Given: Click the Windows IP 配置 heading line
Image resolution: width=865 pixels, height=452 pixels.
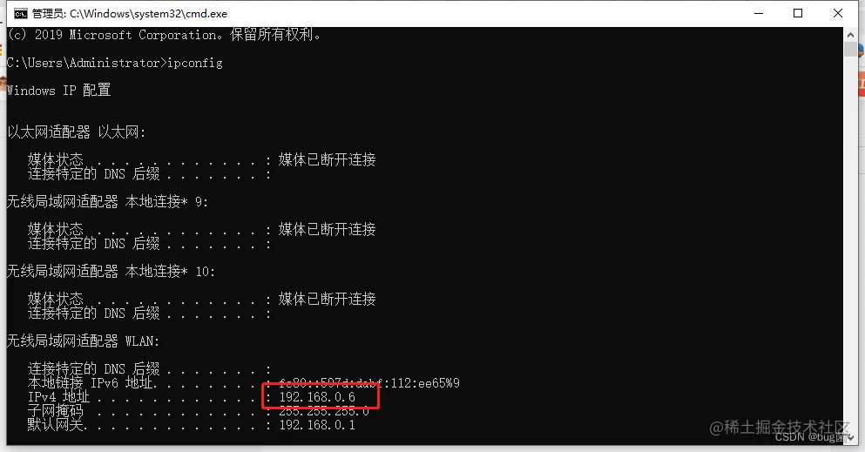Looking at the screenshot, I should pos(58,91).
